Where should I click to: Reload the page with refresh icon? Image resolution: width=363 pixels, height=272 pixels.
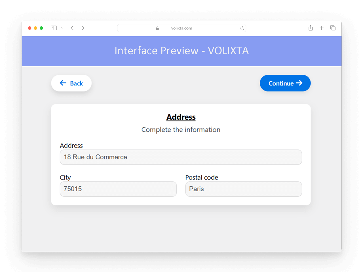click(x=242, y=28)
